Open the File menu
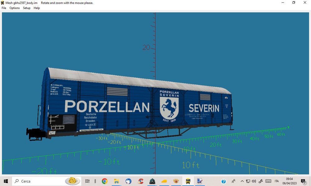This screenshot has width=311, height=186. tap(4, 8)
